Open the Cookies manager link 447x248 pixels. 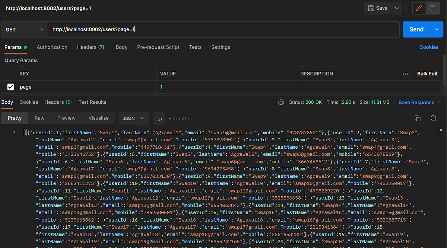click(429, 47)
